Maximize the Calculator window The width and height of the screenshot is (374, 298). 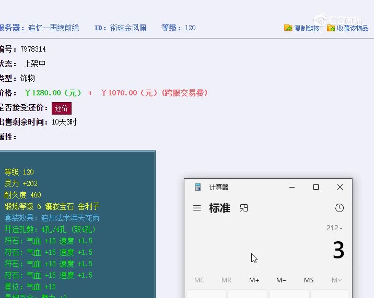316,187
